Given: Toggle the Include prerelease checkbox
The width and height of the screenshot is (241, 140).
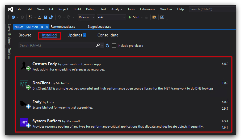Looking at the screenshot, I should [114, 45].
